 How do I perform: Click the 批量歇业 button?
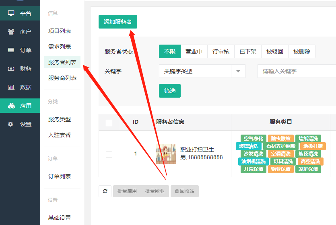(155, 191)
